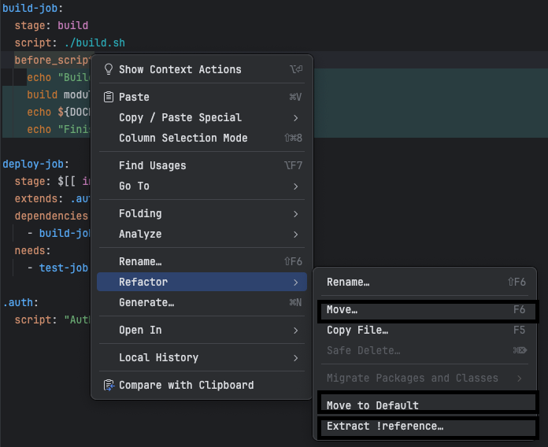Viewport: 548px width, 447px height.
Task: Expand arrow next to Copy / Paste Special
Action: click(296, 118)
